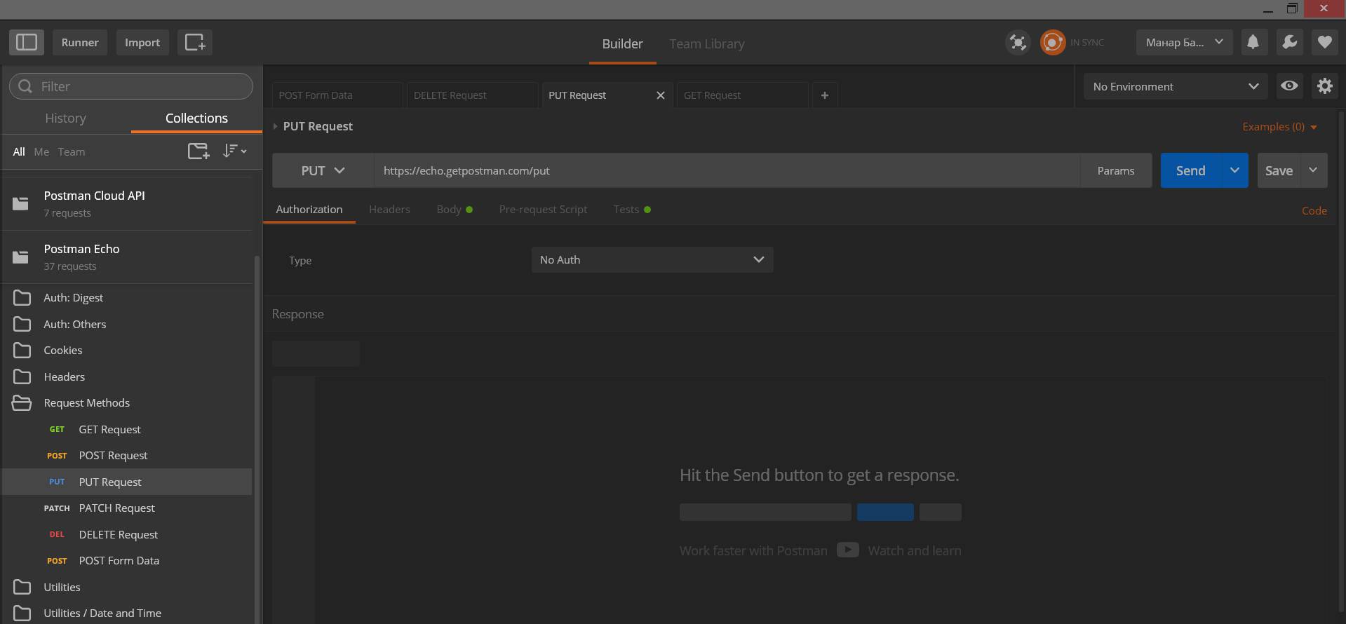Viewport: 1346px width, 624px height.
Task: Open the No Auth type dropdown
Action: click(652, 259)
